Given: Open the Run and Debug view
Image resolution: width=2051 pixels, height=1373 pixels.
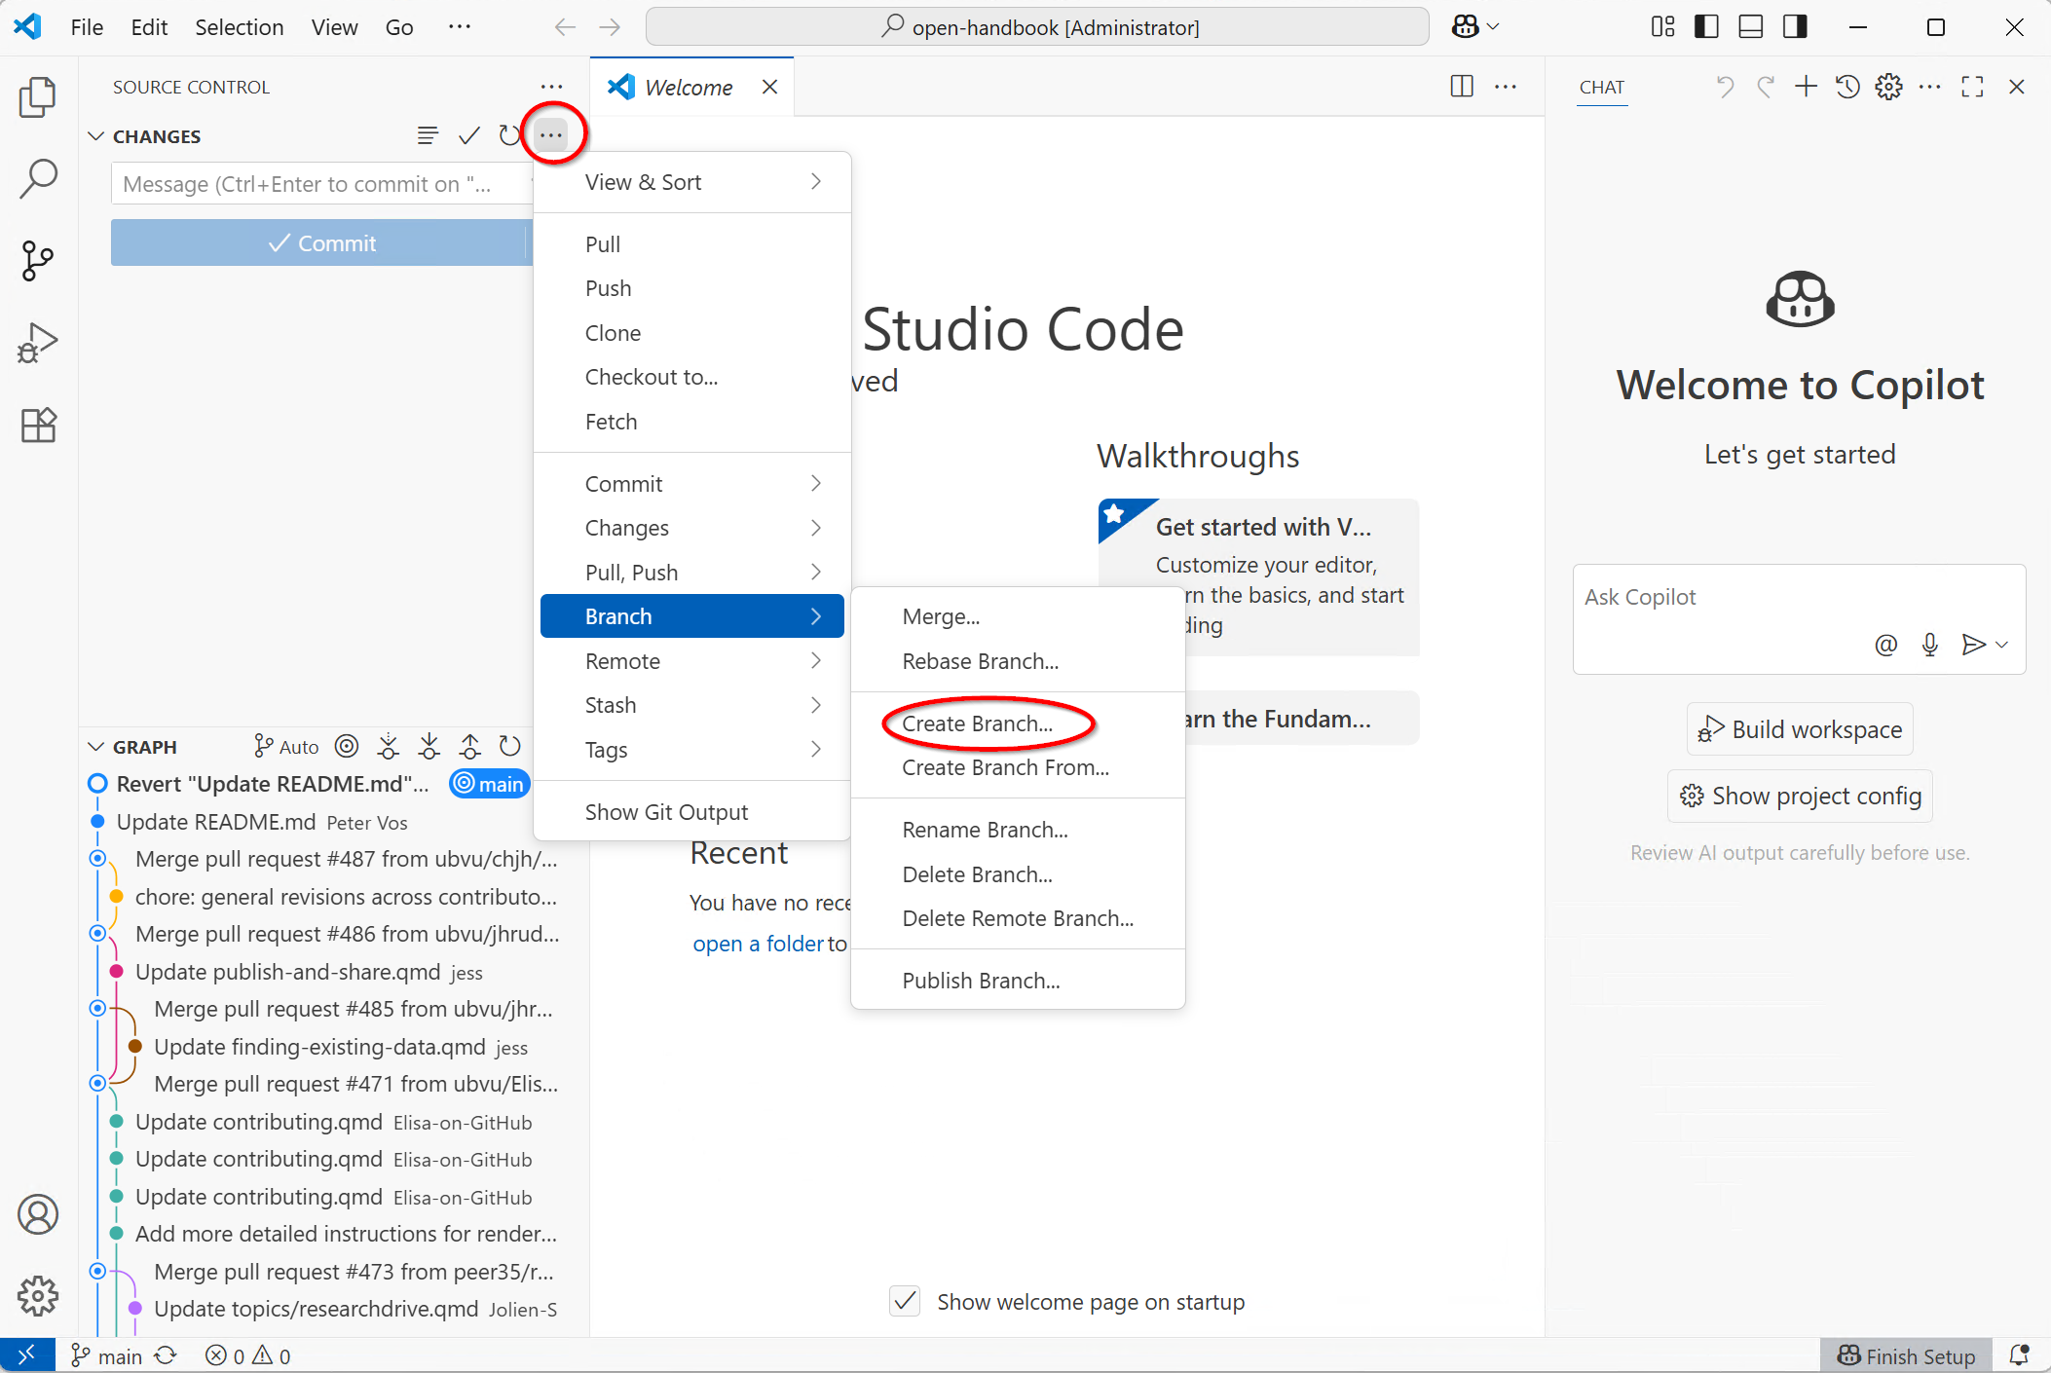Looking at the screenshot, I should pos(37,343).
